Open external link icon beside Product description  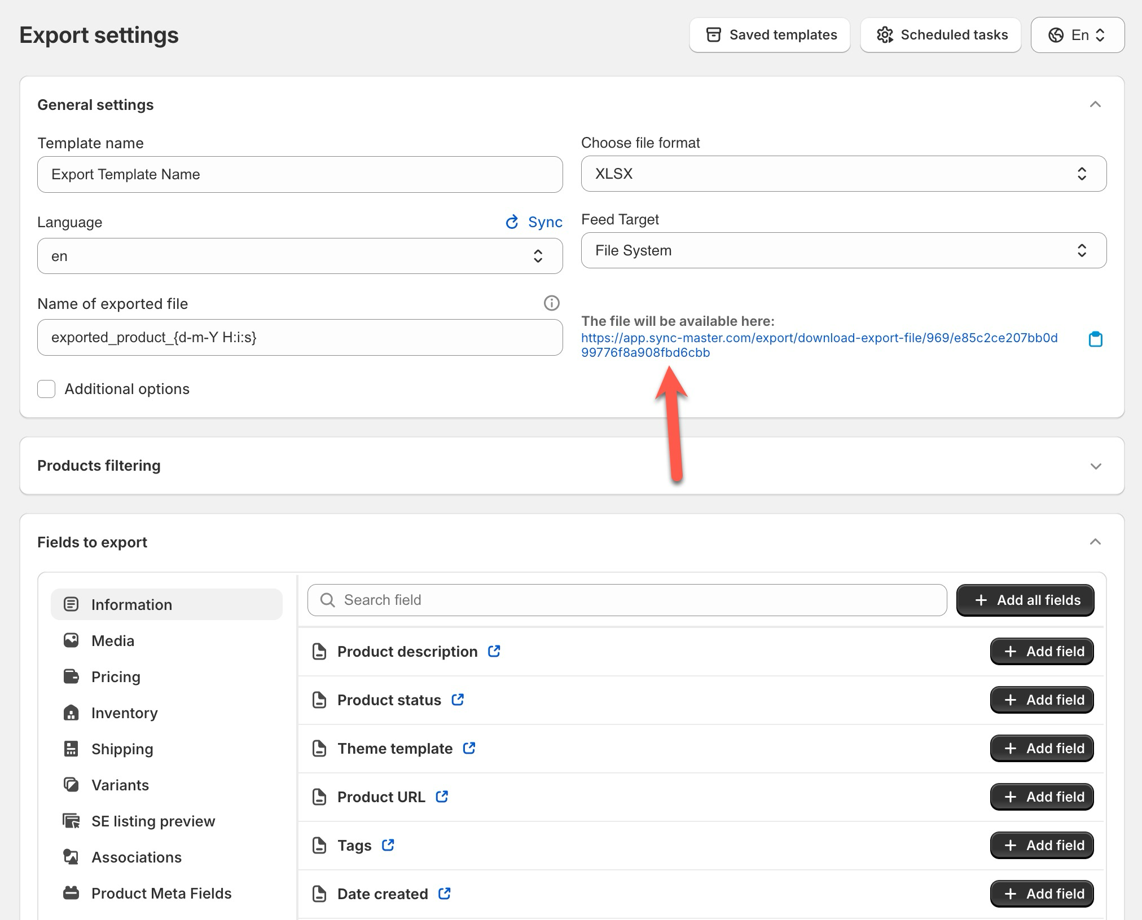tap(494, 651)
